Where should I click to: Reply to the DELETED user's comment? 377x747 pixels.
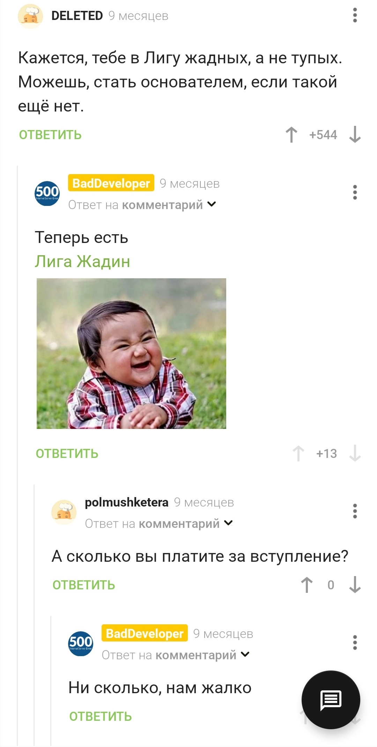50,135
